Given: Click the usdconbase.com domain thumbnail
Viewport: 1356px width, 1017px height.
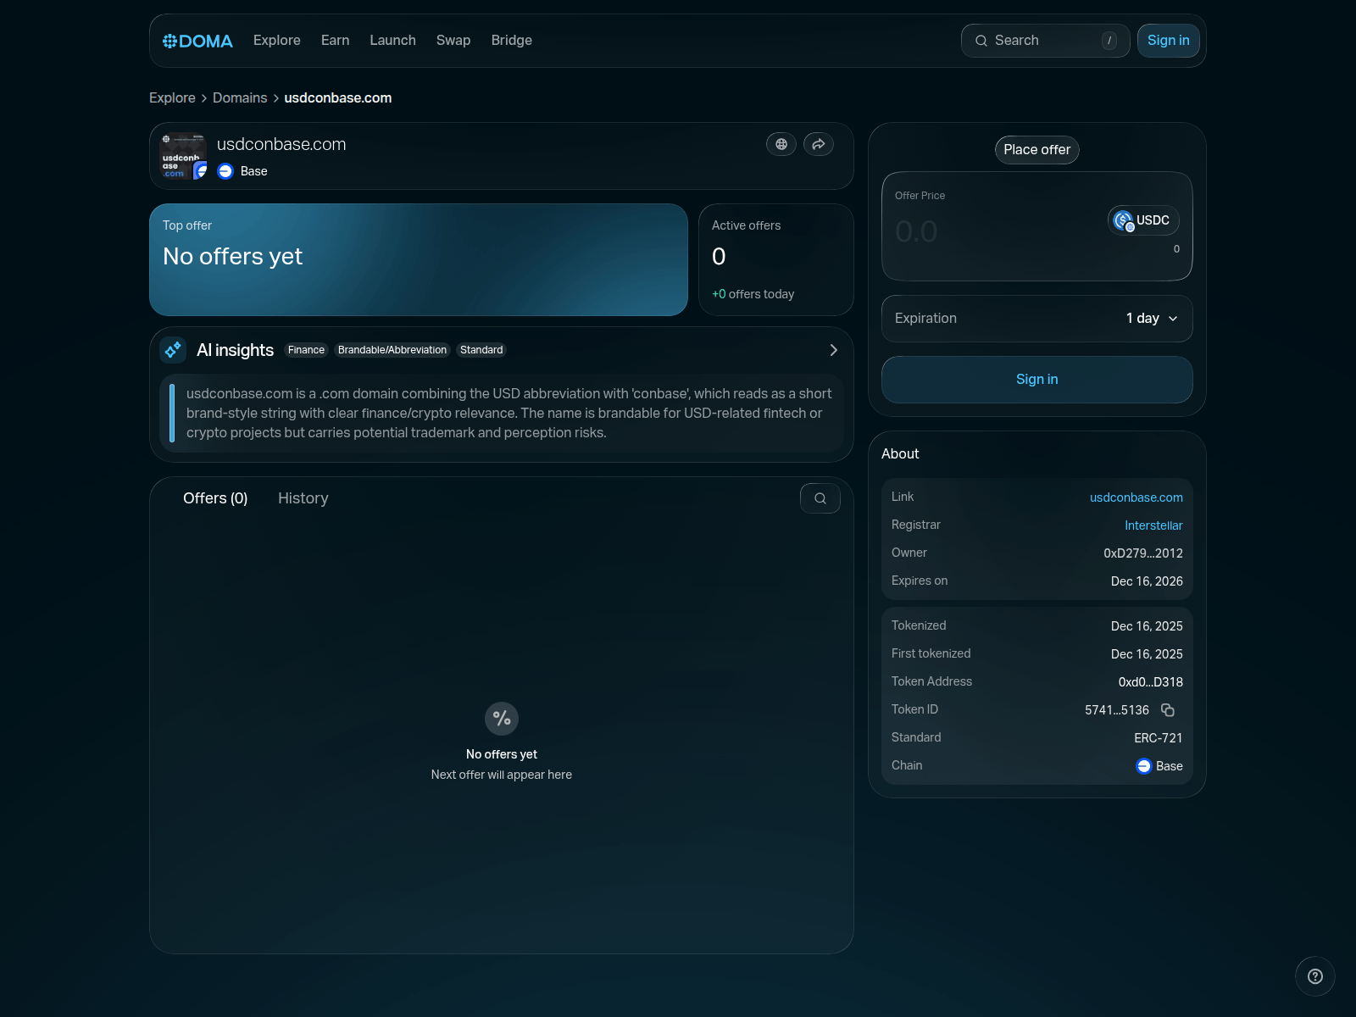Looking at the screenshot, I should point(183,156).
